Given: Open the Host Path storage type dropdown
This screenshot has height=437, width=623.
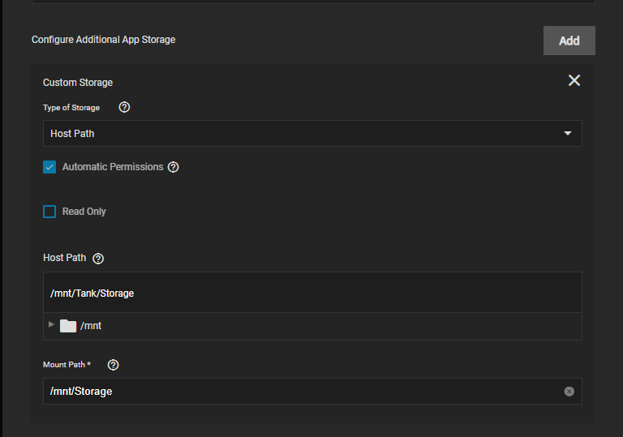Looking at the screenshot, I should point(312,134).
